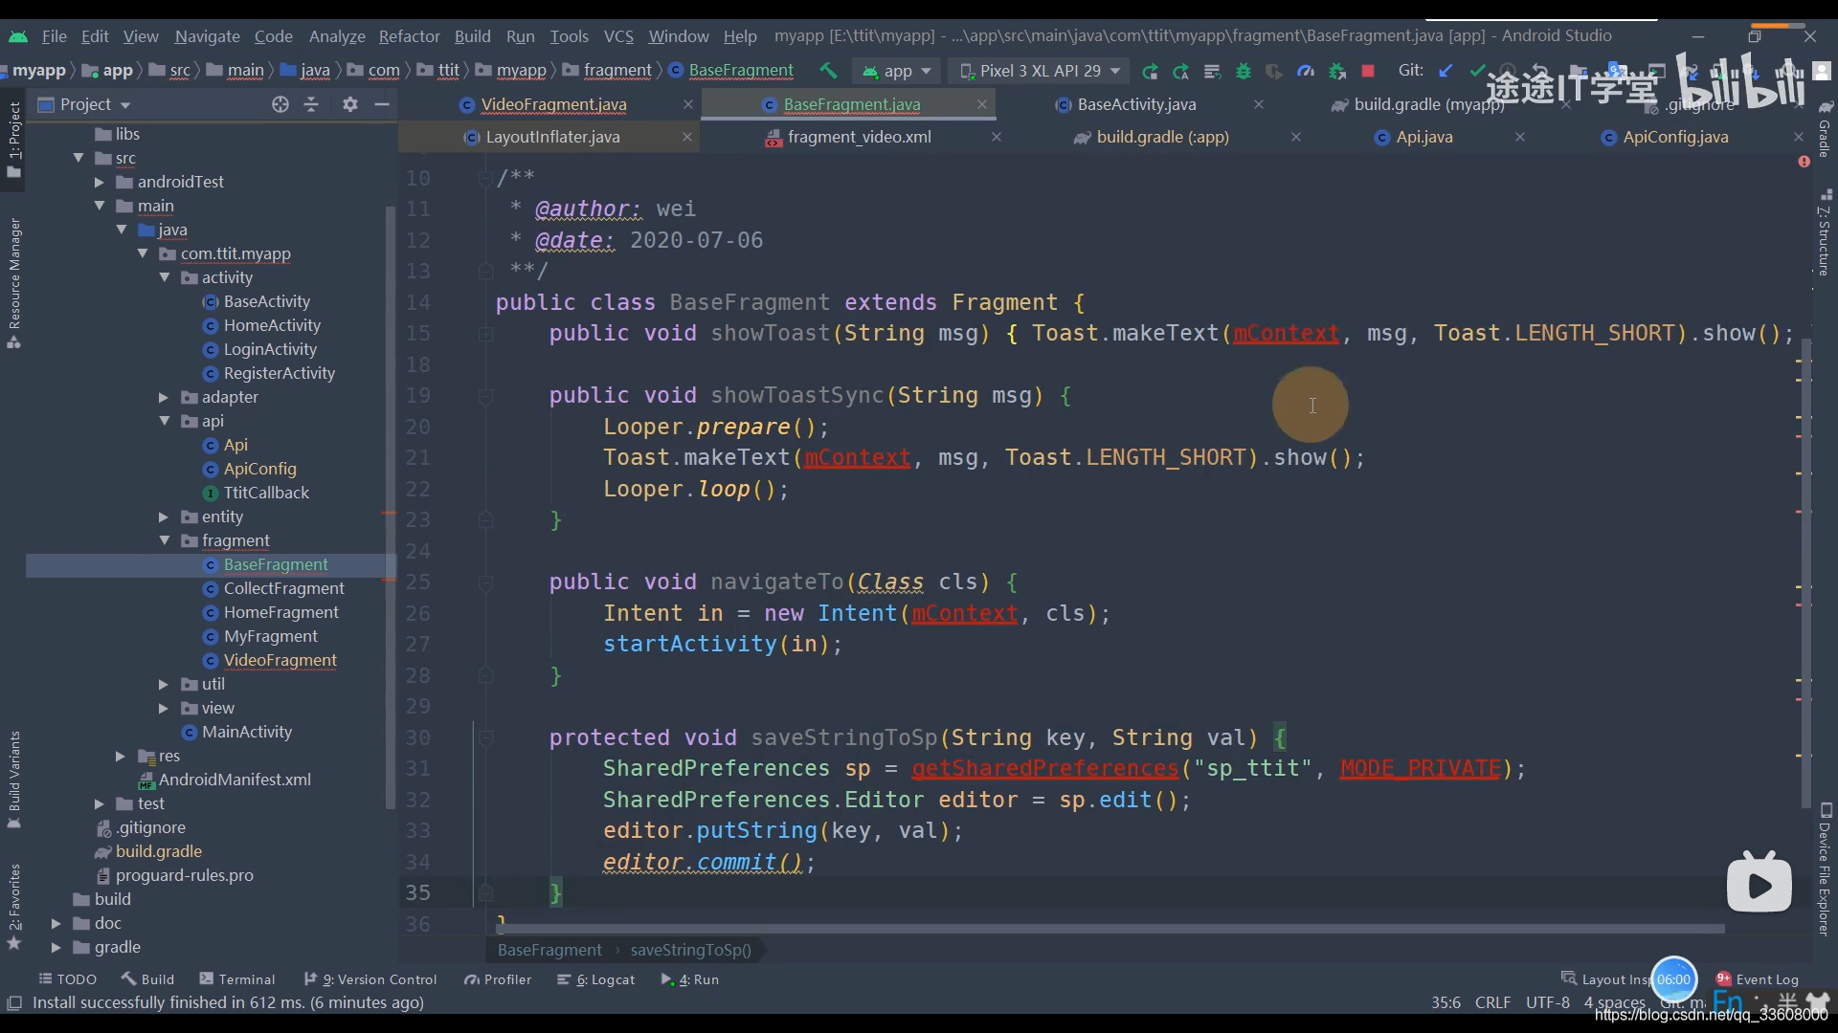Switch to build.gradle (myapp) tab
Viewport: 1838px width, 1033px height.
click(1428, 104)
